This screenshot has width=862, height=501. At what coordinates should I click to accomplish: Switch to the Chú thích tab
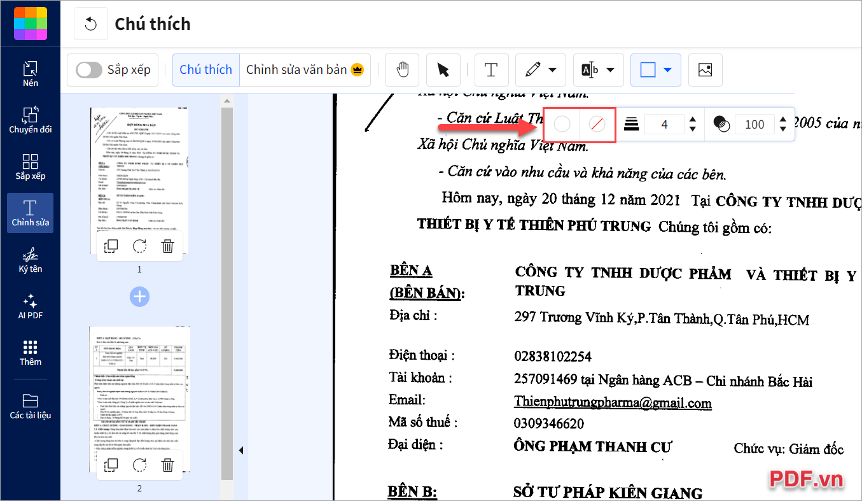(x=206, y=69)
